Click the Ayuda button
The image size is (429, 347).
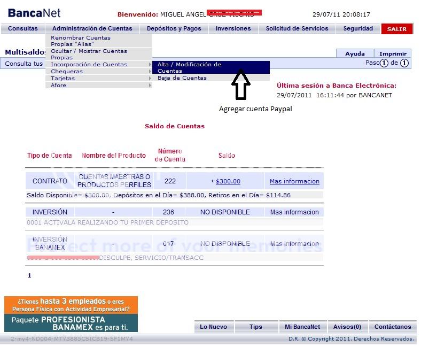(x=354, y=53)
